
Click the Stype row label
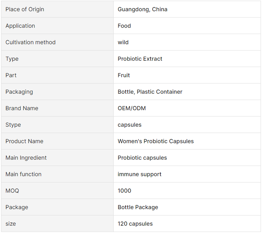click(13, 125)
